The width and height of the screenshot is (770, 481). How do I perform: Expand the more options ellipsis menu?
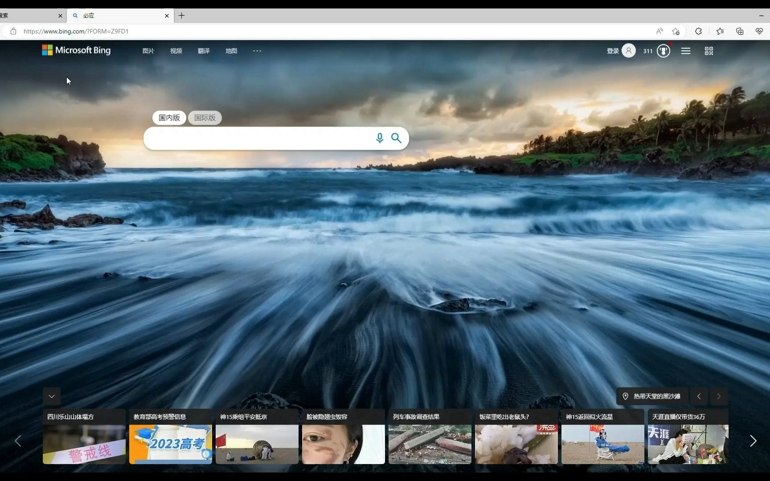[x=257, y=51]
